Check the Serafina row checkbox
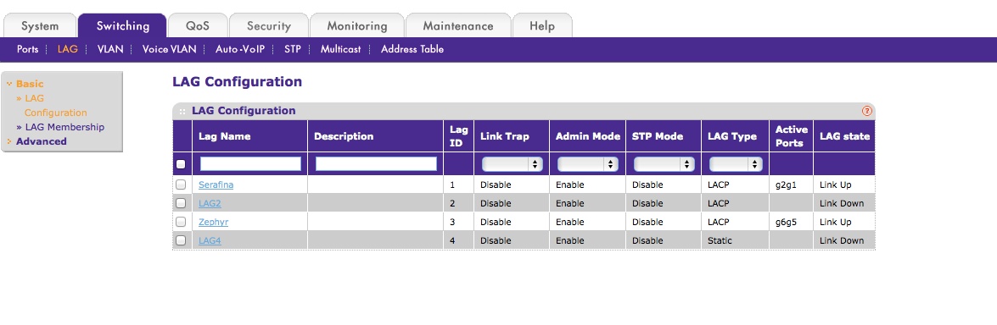 click(x=181, y=185)
